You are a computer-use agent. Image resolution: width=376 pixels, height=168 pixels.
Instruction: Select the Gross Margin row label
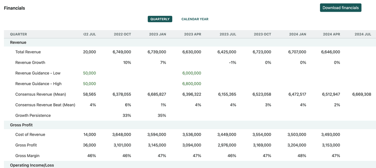[x=27, y=156]
